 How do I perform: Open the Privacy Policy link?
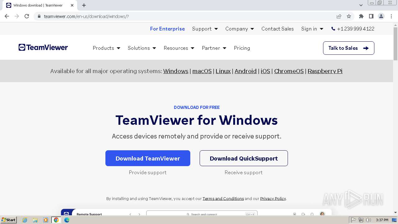[x=273, y=198]
